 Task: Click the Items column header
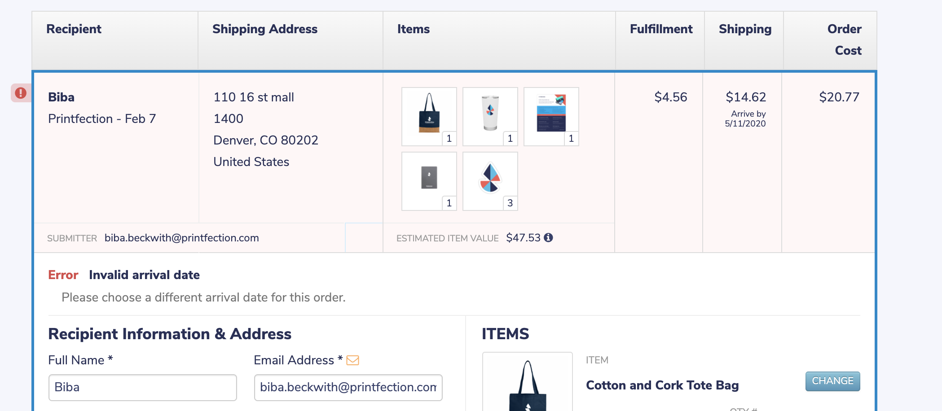coord(414,29)
